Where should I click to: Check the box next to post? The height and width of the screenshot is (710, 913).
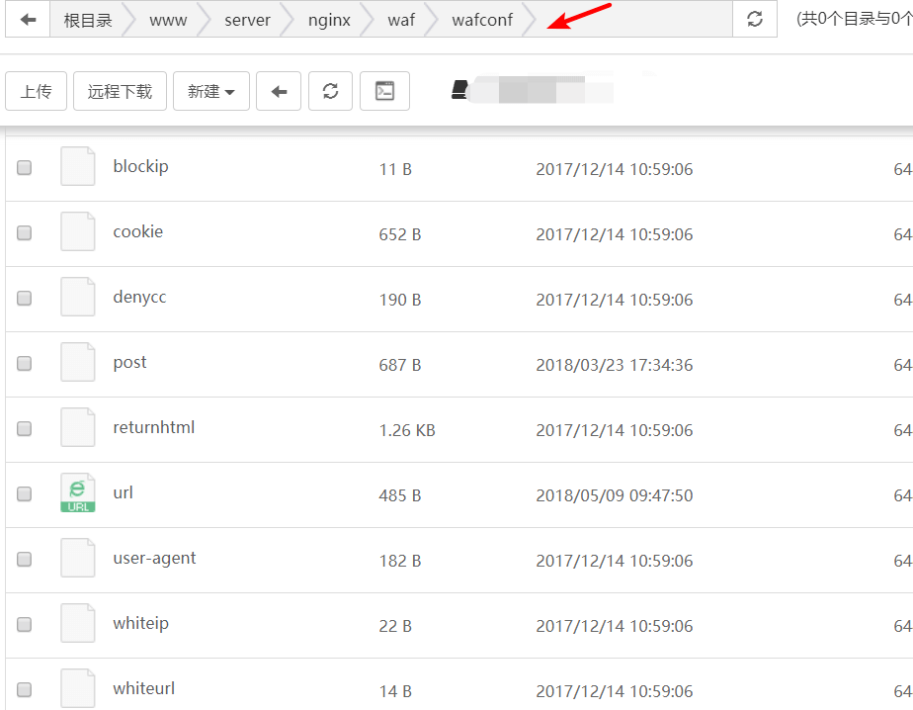pyautogui.click(x=24, y=364)
